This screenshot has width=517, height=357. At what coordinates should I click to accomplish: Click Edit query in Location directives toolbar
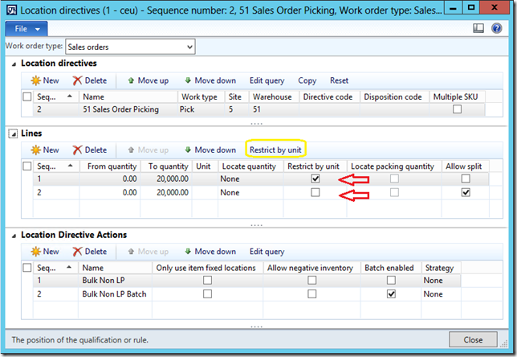pyautogui.click(x=267, y=80)
